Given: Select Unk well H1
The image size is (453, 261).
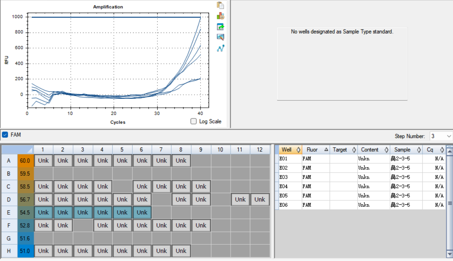Looking at the screenshot, I should (x=43, y=251).
